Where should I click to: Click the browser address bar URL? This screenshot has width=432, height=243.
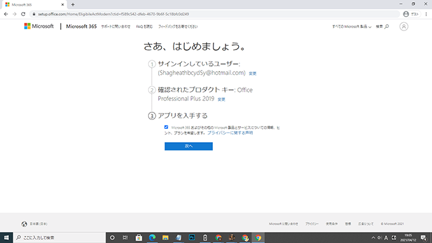[x=114, y=14]
